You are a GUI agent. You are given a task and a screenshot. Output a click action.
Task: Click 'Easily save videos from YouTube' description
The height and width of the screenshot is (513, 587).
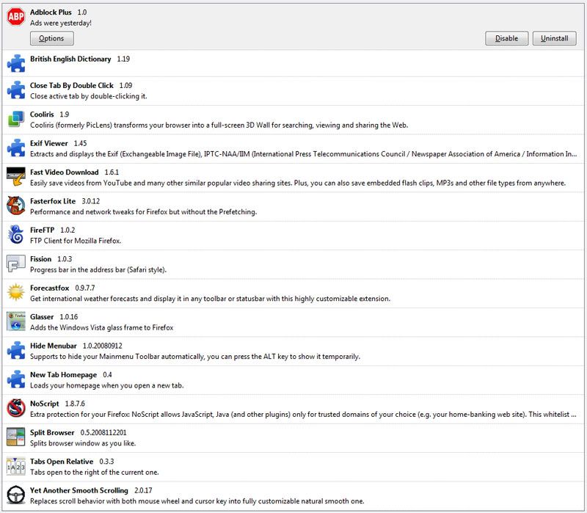298,183
